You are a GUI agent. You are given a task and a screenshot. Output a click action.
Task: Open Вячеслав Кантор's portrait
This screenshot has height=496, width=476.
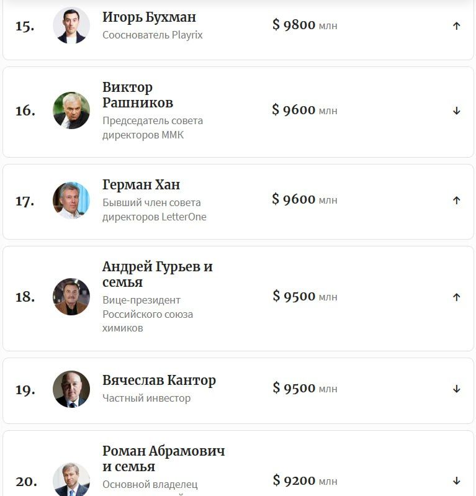tap(71, 389)
